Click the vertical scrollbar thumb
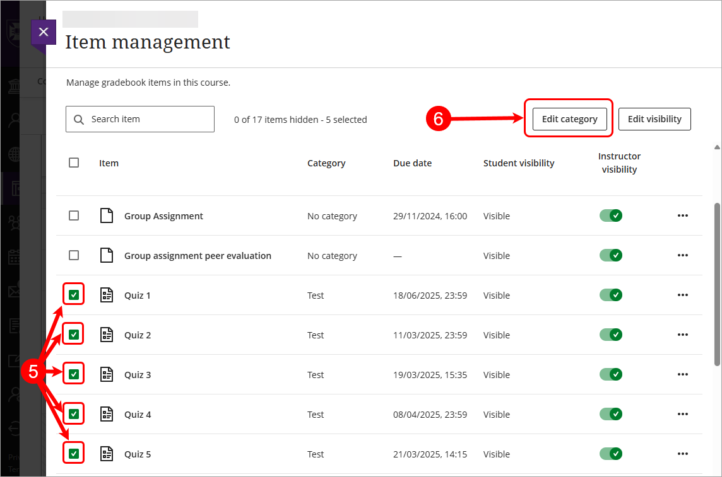The image size is (722, 477). point(717,284)
